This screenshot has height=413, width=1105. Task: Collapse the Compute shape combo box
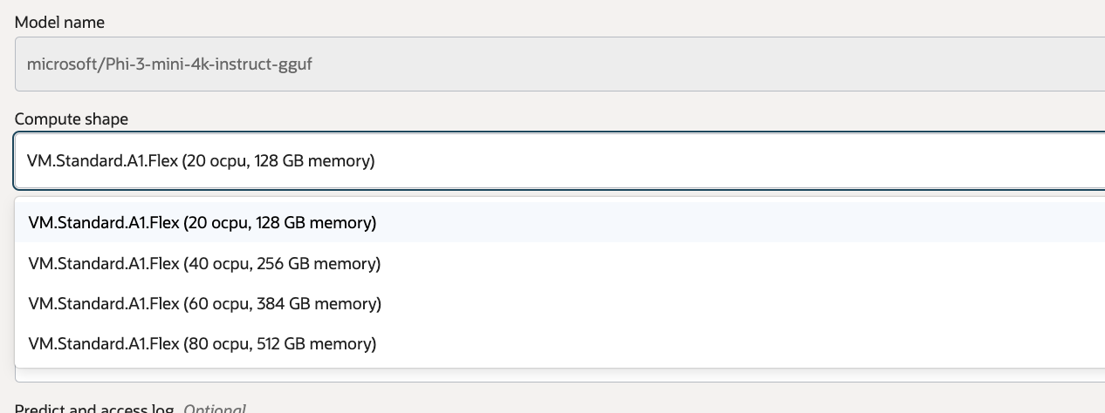click(559, 161)
